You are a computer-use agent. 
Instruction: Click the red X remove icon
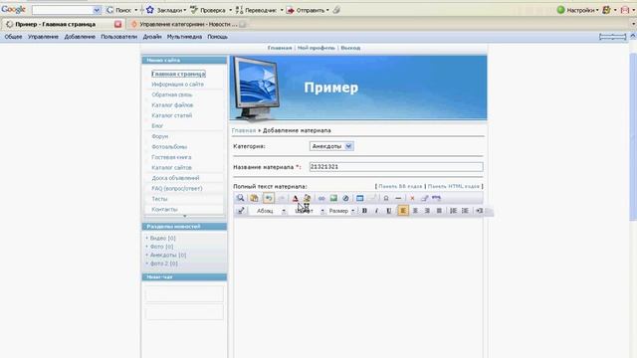[x=412, y=198]
